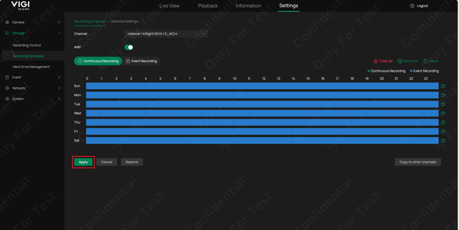
Task: Click the Event sidebar icon
Action: (x=7, y=77)
